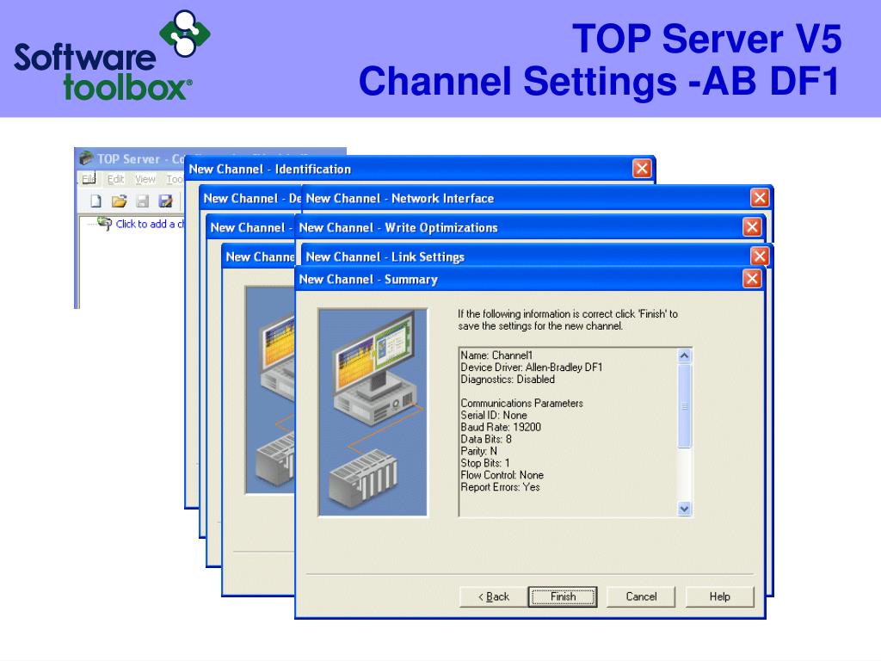Click the 'Name: Channel1' summary line
The width and height of the screenshot is (881, 661).
[x=496, y=355]
